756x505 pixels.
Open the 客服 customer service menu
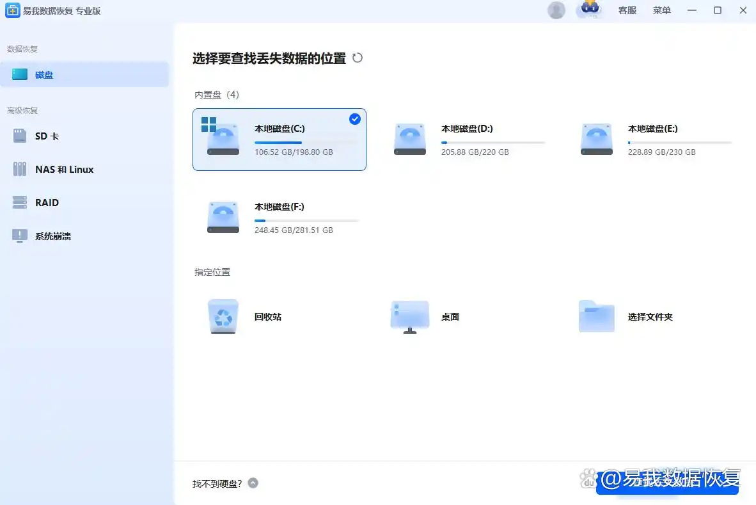[x=627, y=10]
